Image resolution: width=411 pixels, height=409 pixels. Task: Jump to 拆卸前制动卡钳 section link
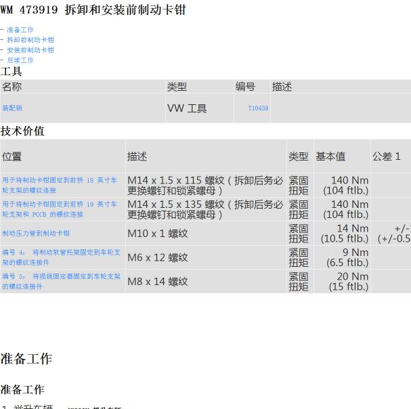pos(30,40)
